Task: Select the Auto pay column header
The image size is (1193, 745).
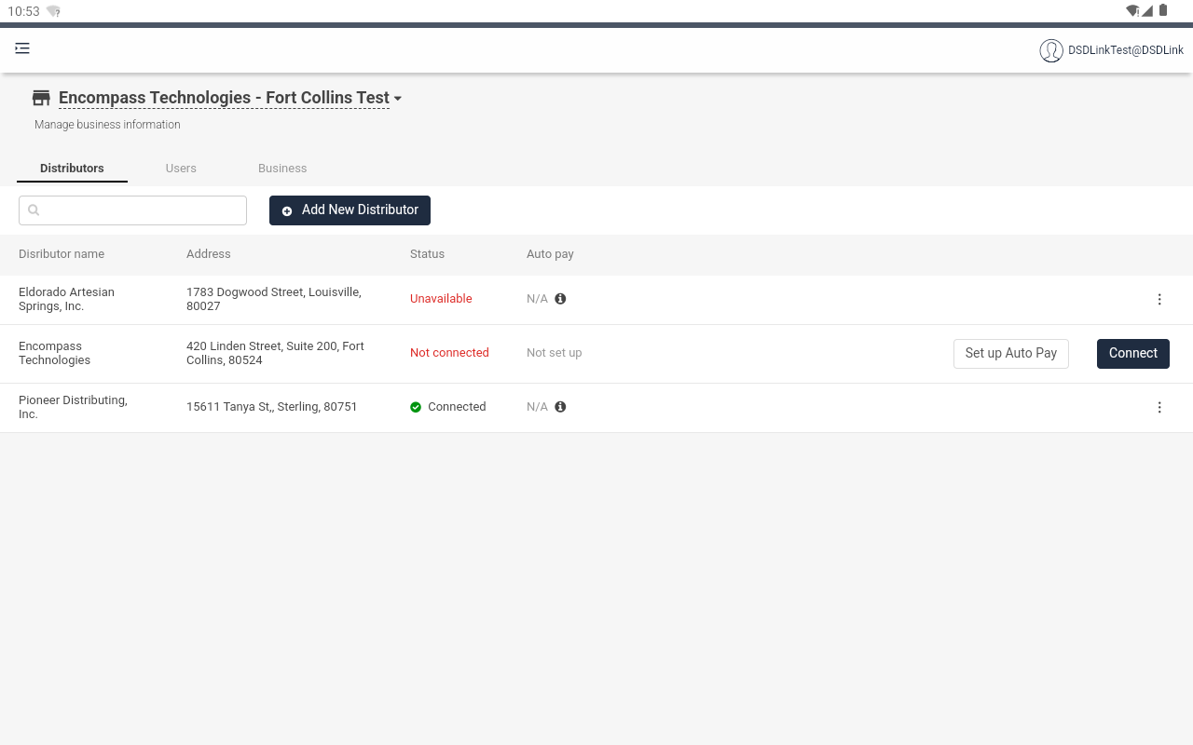Action: [550, 254]
